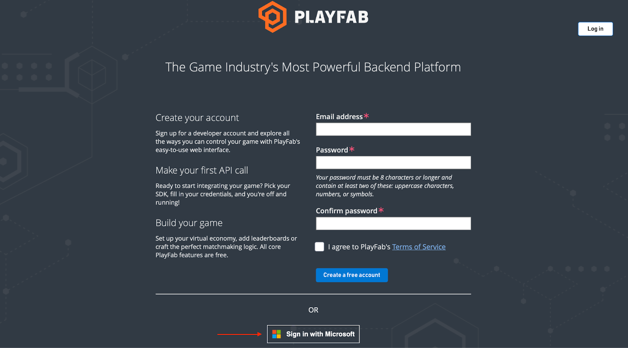The height and width of the screenshot is (348, 628).
Task: Click the Confirm password label
Action: tap(347, 211)
